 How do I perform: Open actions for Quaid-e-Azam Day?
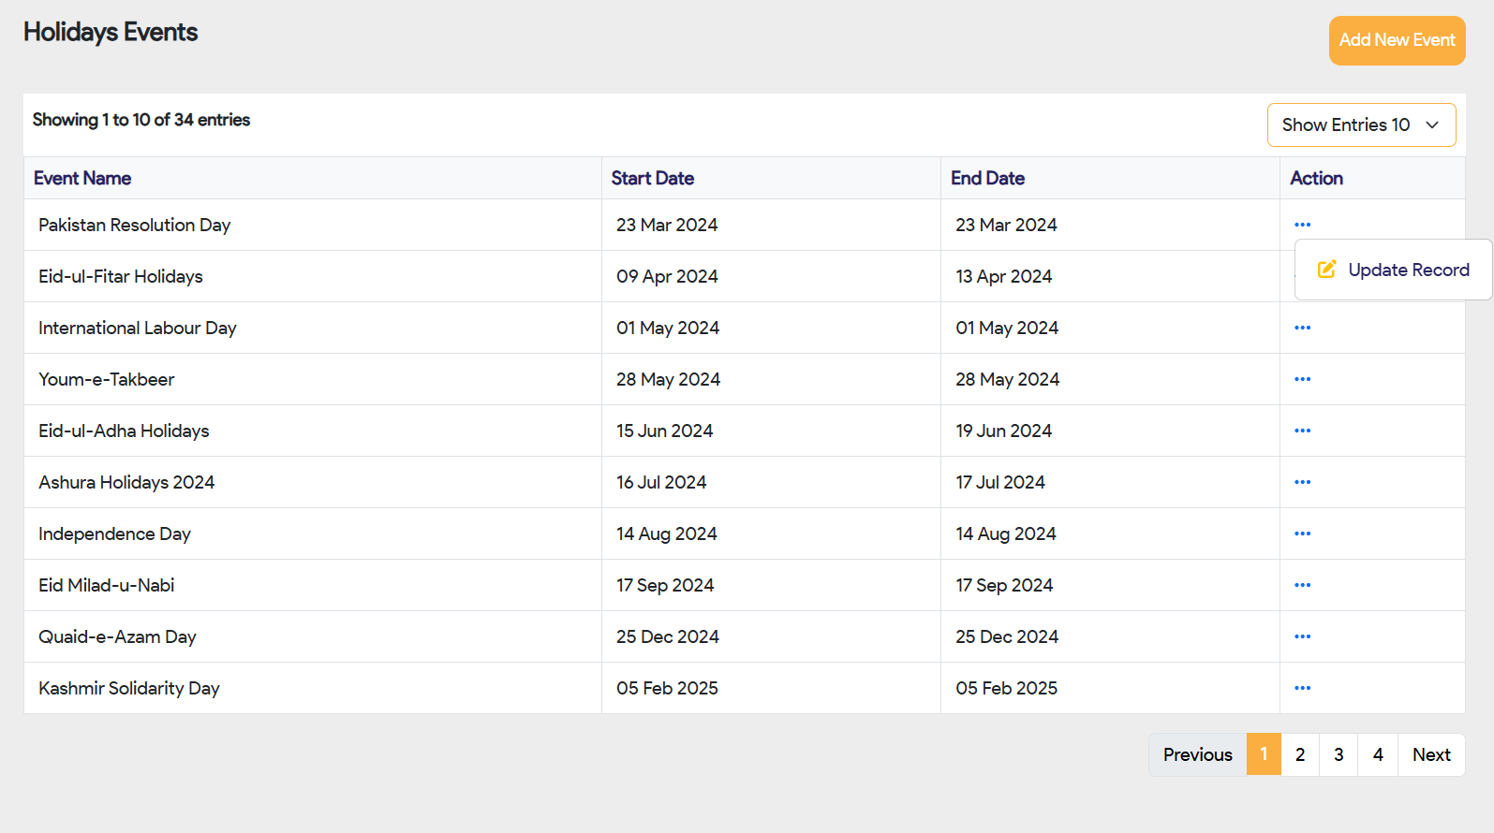click(1302, 636)
